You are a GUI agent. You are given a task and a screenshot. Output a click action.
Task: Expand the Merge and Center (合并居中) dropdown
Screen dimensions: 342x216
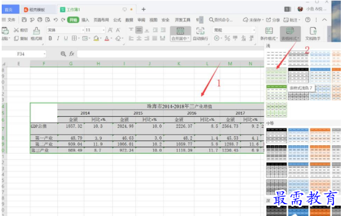(180, 38)
